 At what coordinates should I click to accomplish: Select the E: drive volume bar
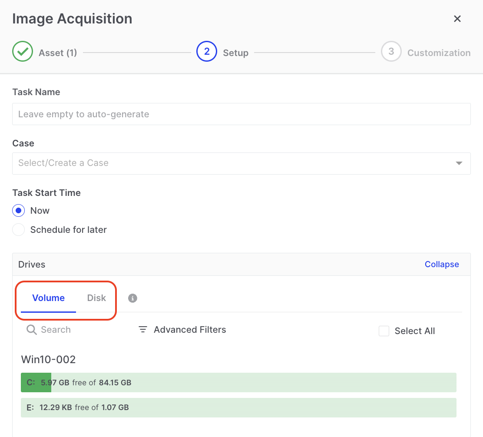238,407
